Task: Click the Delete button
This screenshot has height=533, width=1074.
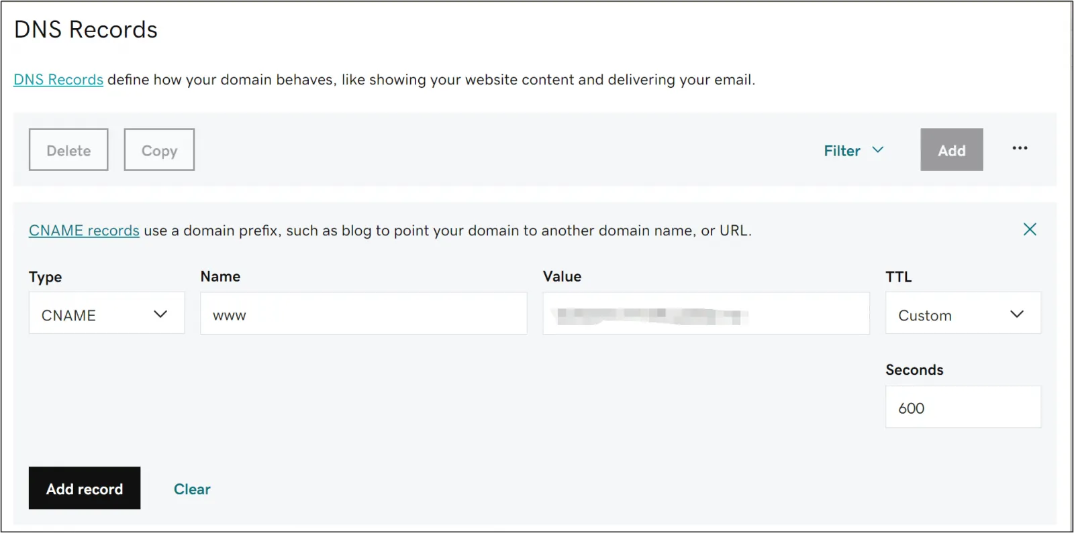Action: (68, 150)
